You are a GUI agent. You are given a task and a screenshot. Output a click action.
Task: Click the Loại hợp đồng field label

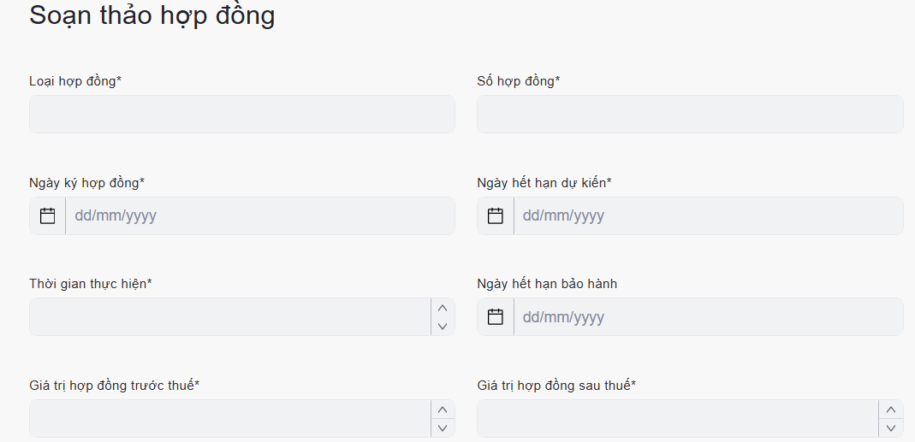75,81
